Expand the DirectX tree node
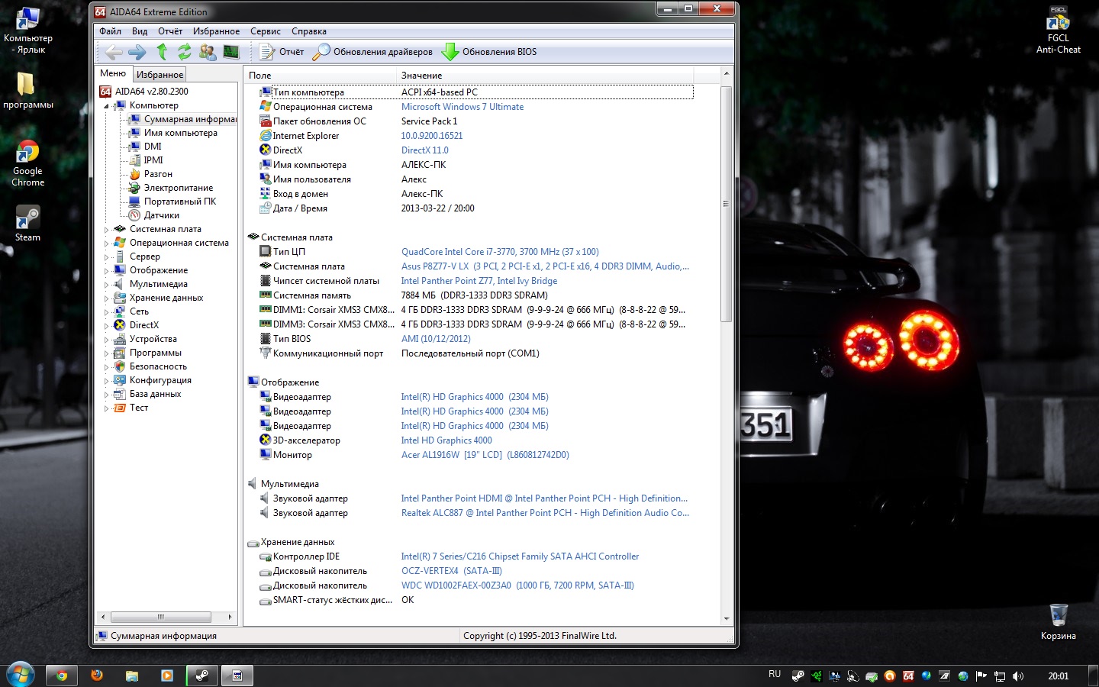Viewport: 1099px width, 687px height. tap(106, 325)
